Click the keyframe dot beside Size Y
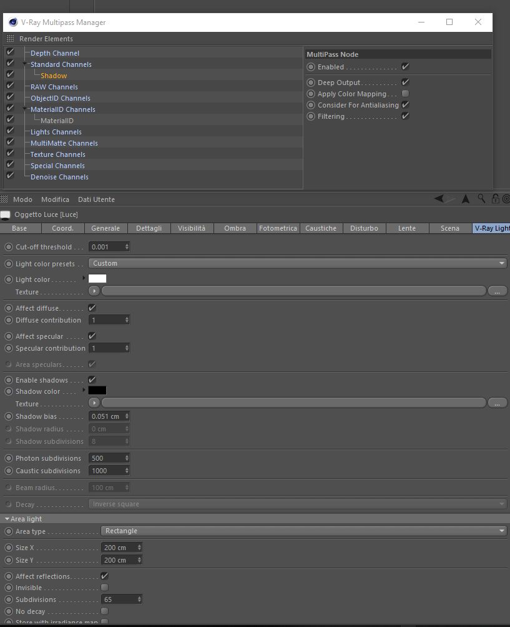 click(x=9, y=560)
